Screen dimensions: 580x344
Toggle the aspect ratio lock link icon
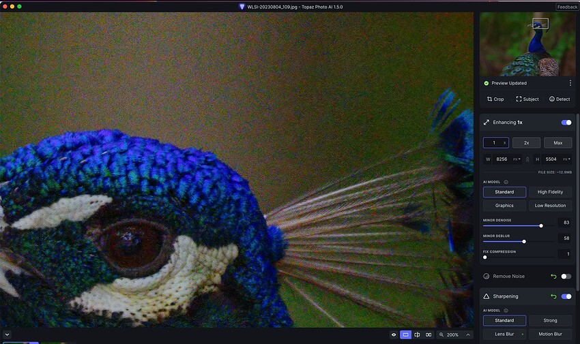(527, 159)
